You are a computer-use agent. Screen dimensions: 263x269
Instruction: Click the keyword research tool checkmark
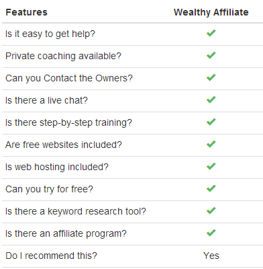[211, 210]
